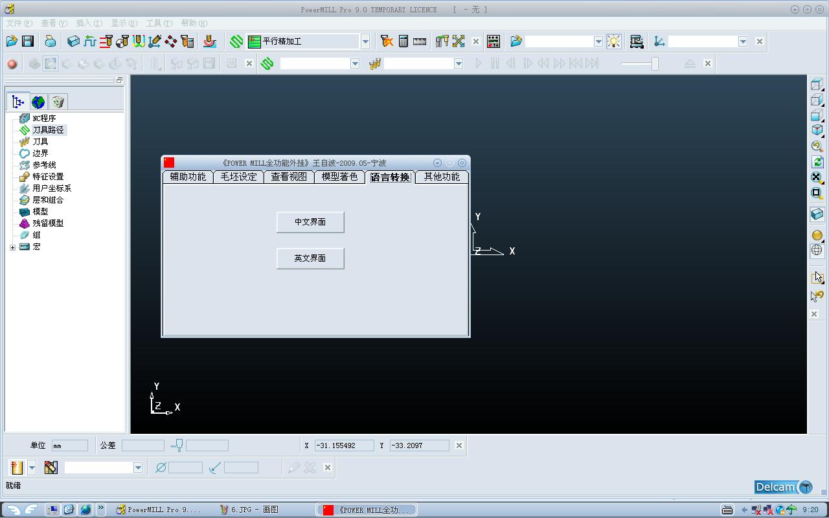Screen dimensions: 829x518
Task: Save the project with the floppy disk icon
Action: click(x=28, y=41)
